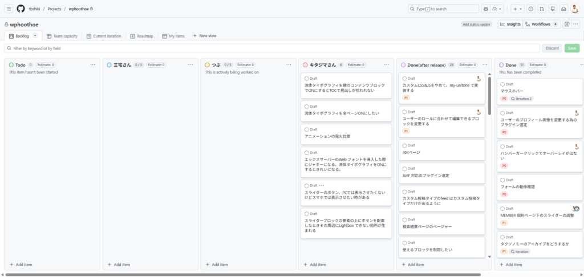
Task: Add item to Done column
Action: pos(510,264)
